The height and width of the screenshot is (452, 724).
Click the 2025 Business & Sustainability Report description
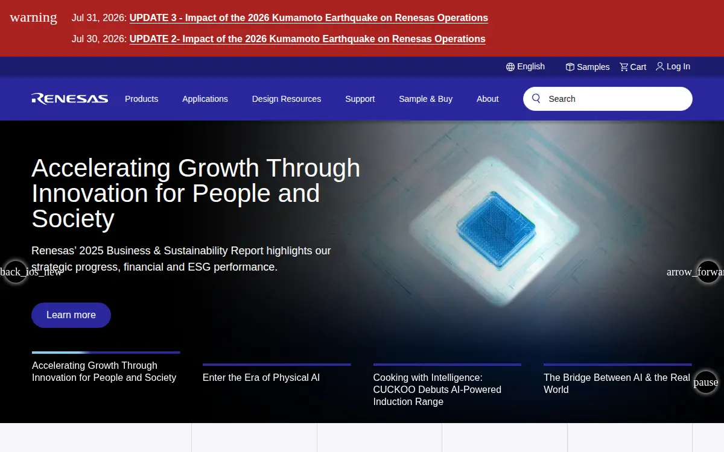[x=181, y=259]
